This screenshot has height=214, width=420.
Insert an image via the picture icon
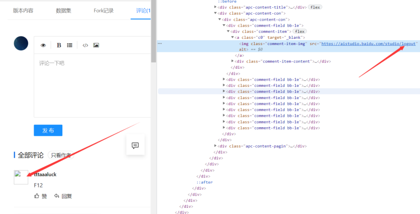(96, 45)
